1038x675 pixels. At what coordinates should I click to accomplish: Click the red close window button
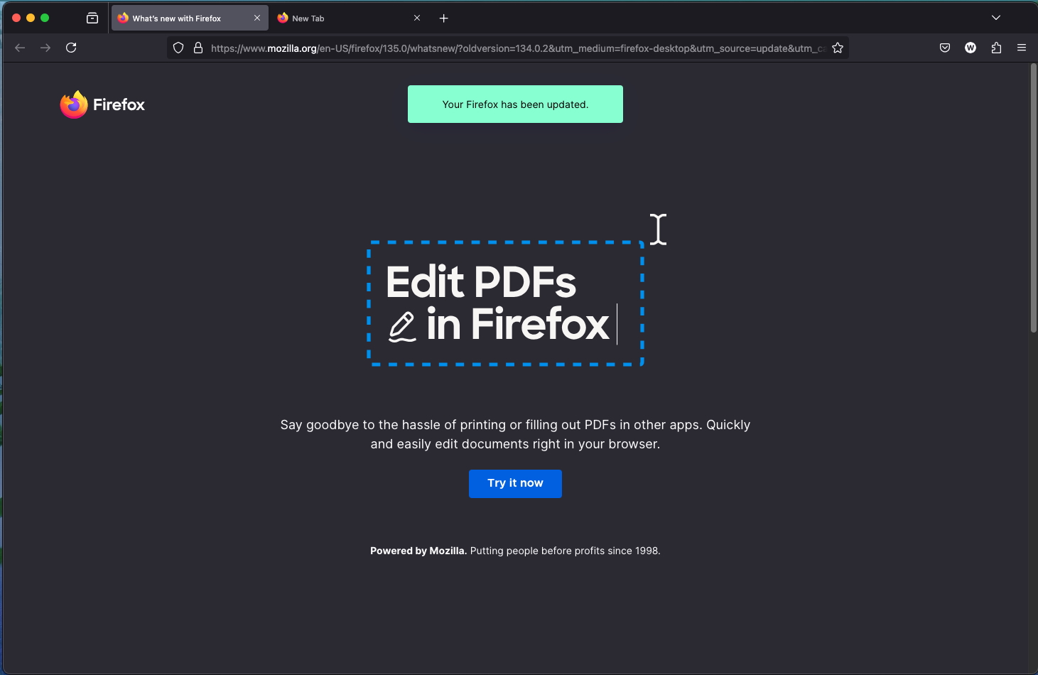(x=16, y=18)
